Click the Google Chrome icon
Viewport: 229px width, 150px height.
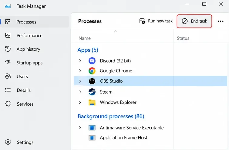92,71
